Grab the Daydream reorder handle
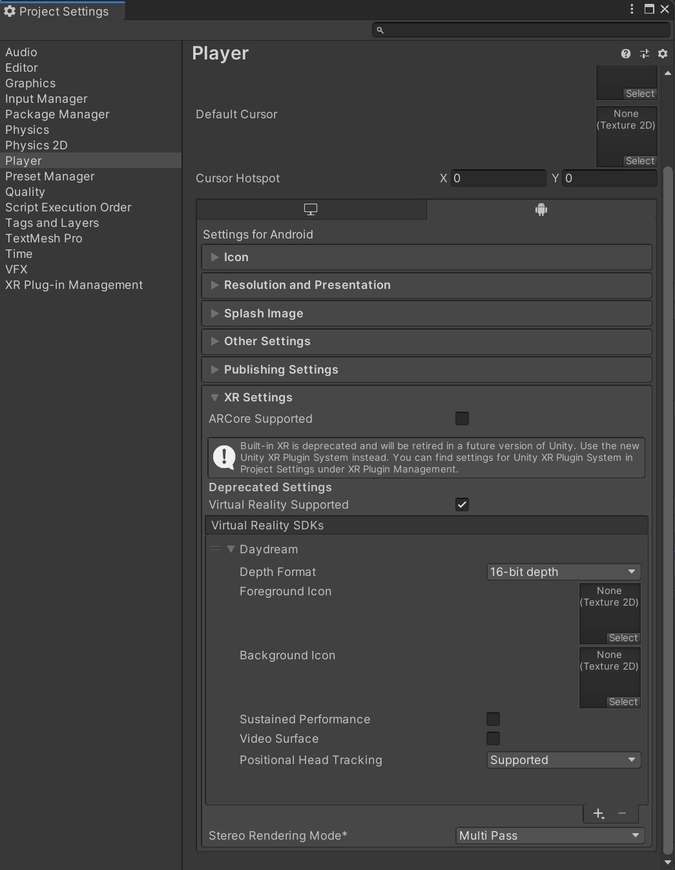 215,549
